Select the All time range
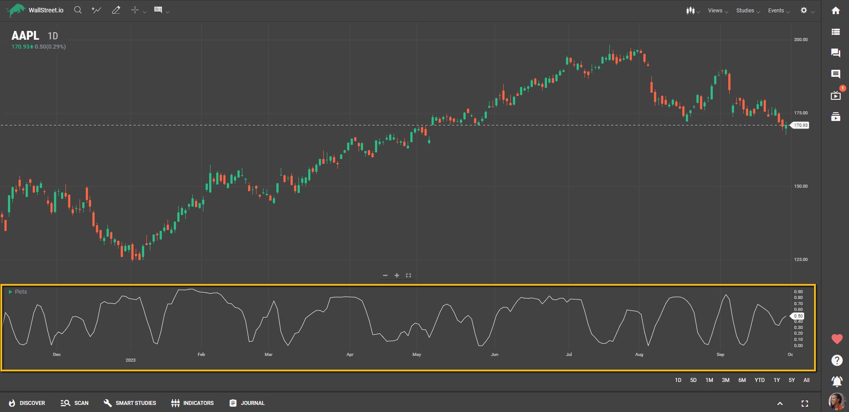This screenshot has width=849, height=412. (x=807, y=380)
